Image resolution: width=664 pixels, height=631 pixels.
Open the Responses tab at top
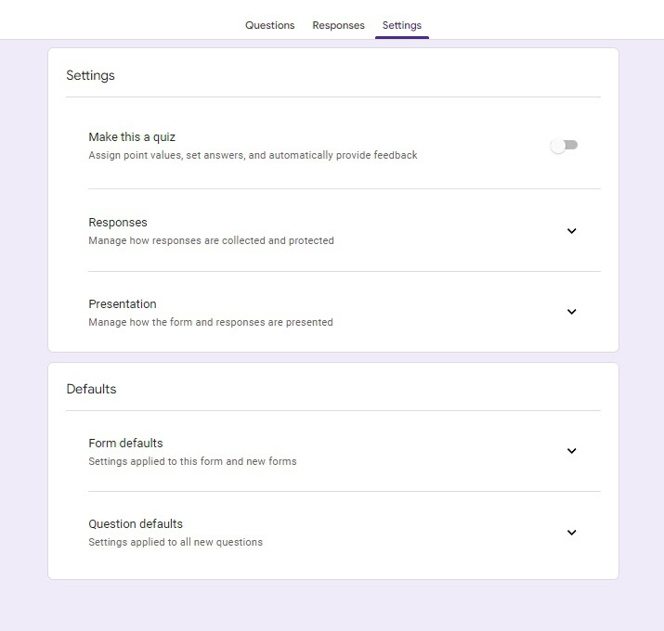tap(338, 25)
